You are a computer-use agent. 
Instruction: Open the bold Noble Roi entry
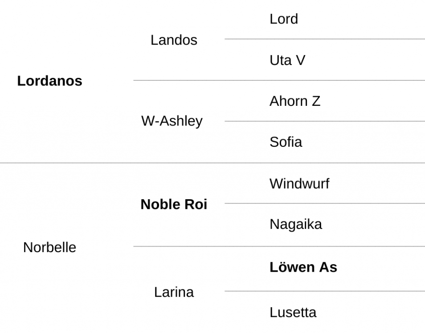[174, 204]
